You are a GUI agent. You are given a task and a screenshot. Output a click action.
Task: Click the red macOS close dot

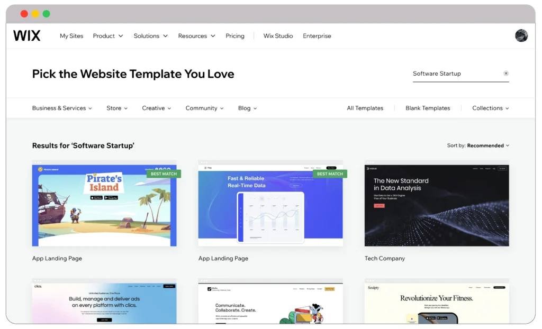pos(24,14)
